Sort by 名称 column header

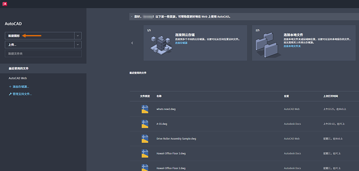(x=159, y=96)
